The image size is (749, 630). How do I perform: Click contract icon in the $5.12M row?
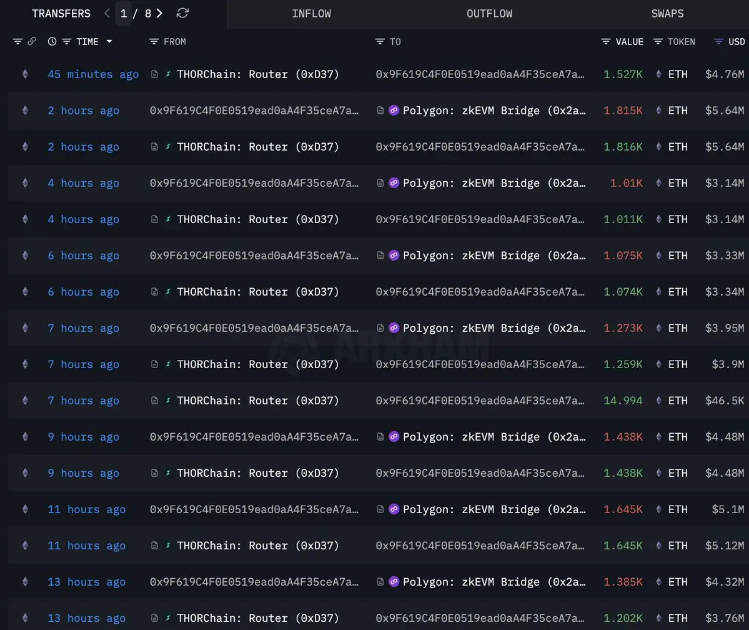coord(154,546)
